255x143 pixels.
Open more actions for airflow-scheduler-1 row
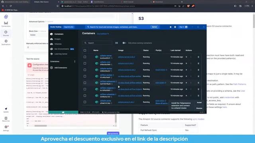[191, 96]
